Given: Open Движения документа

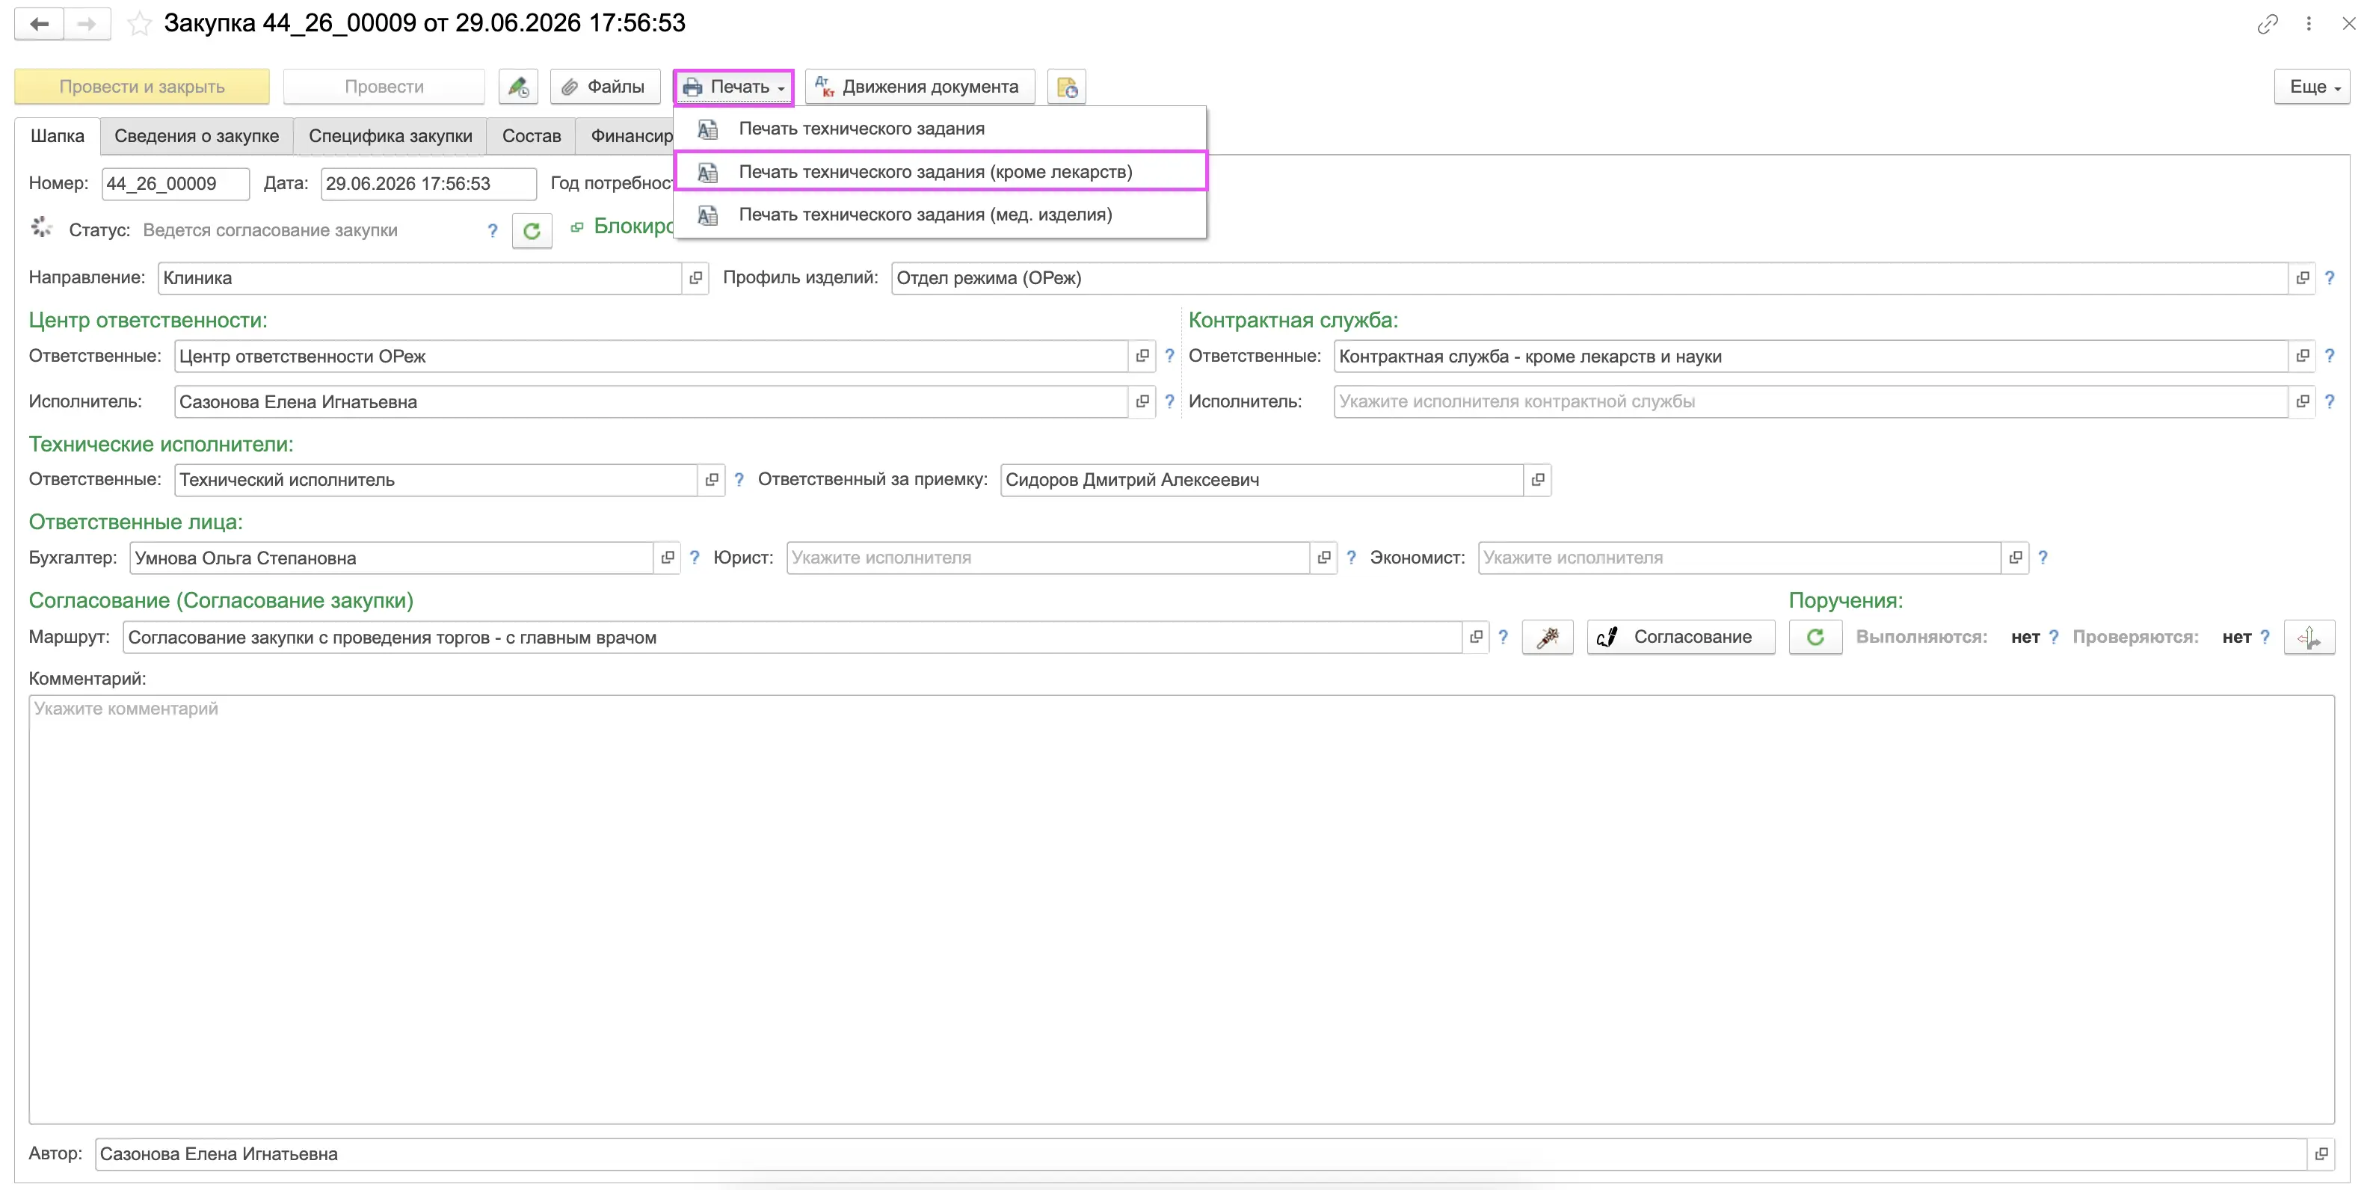Looking at the screenshot, I should (919, 87).
